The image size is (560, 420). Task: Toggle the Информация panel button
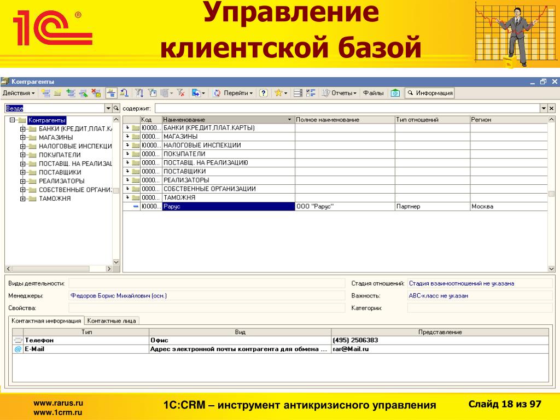pyautogui.click(x=430, y=93)
